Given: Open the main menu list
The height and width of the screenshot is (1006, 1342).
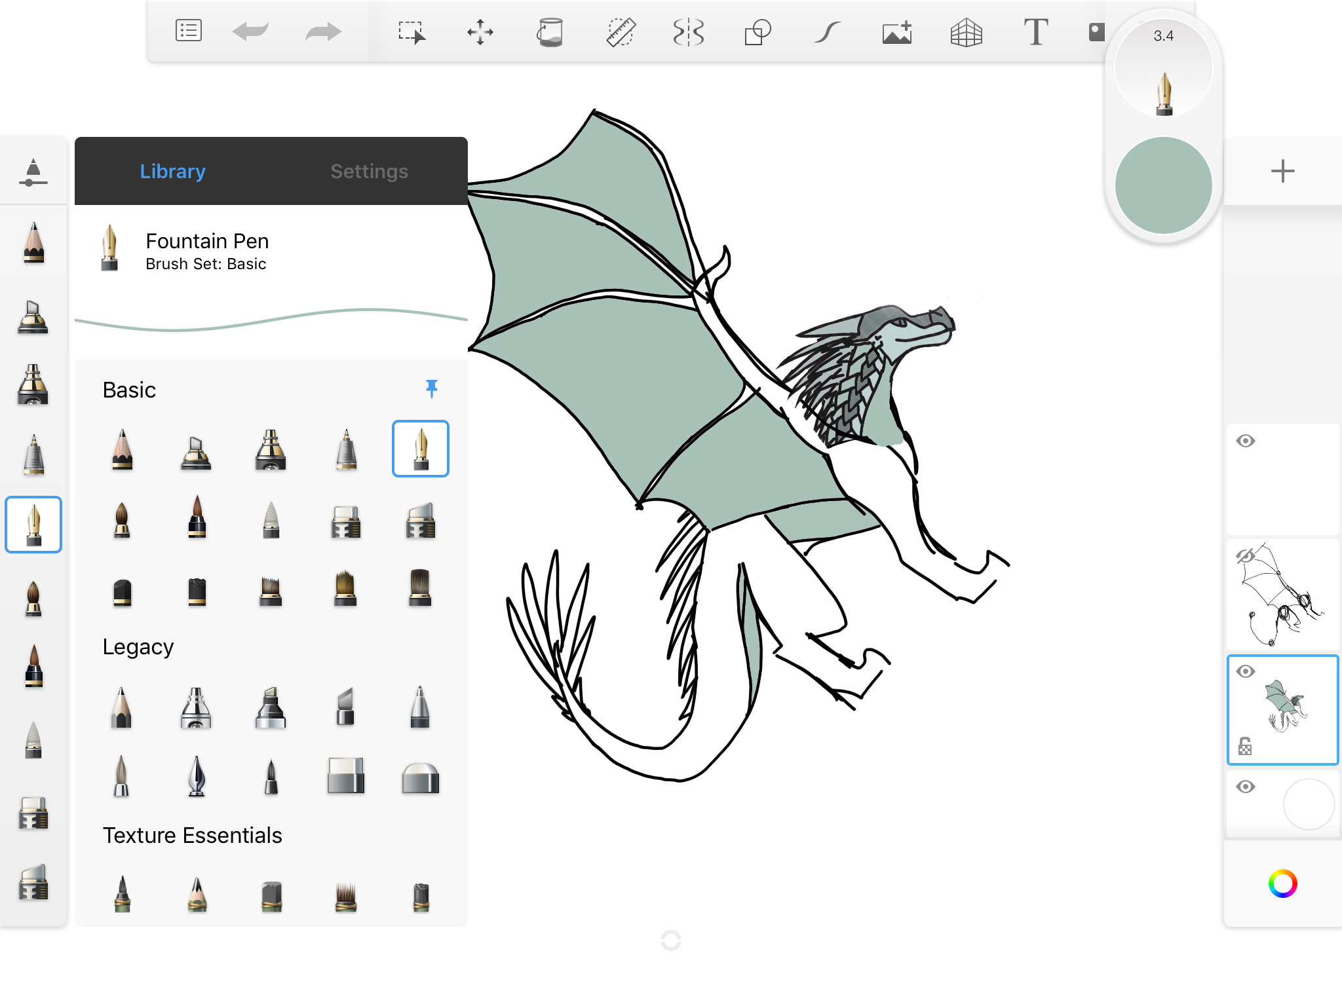Looking at the screenshot, I should click(x=189, y=31).
